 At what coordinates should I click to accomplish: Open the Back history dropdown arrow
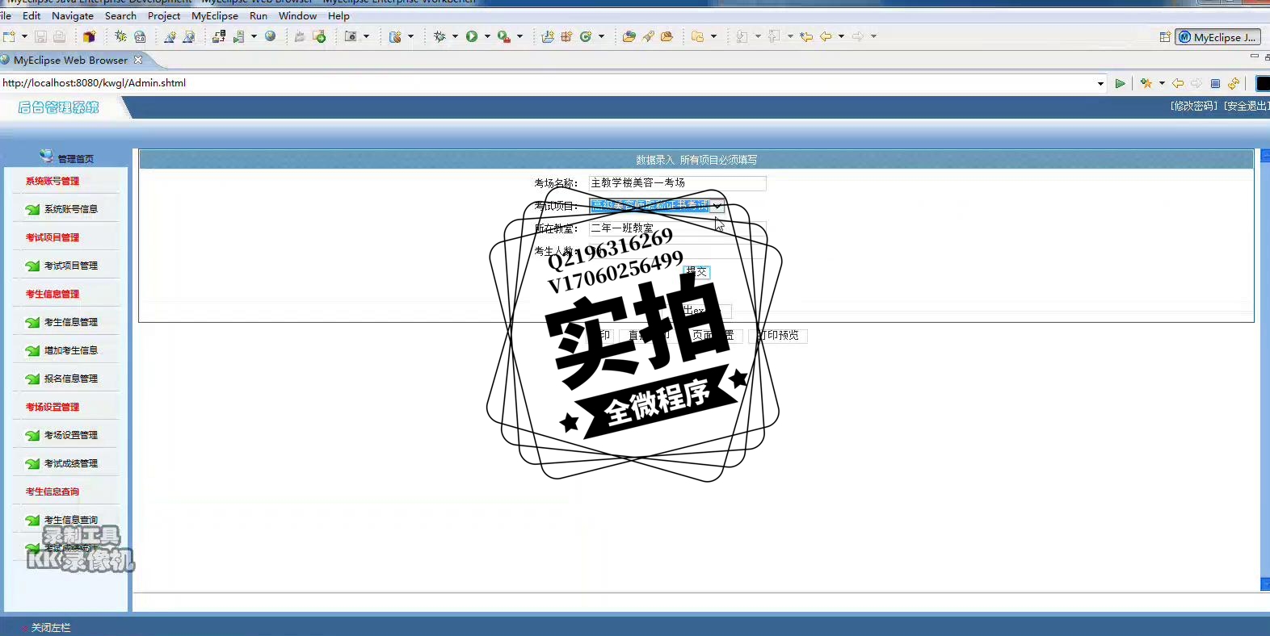pyautogui.click(x=841, y=36)
